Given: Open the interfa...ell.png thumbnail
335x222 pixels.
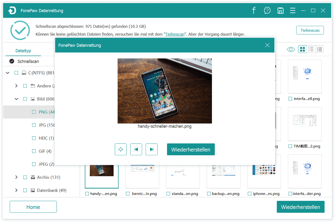Looking at the screenshot, I should (x=305, y=77).
